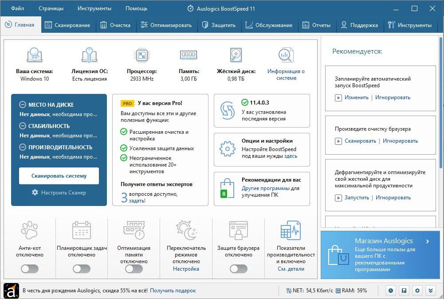Click the Показатели производительности icon
Viewport: 444px width, 299px height.
[291, 230]
